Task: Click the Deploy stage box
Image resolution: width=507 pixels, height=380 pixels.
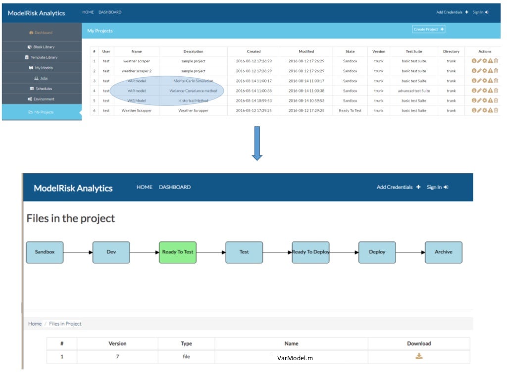Action: tap(377, 252)
